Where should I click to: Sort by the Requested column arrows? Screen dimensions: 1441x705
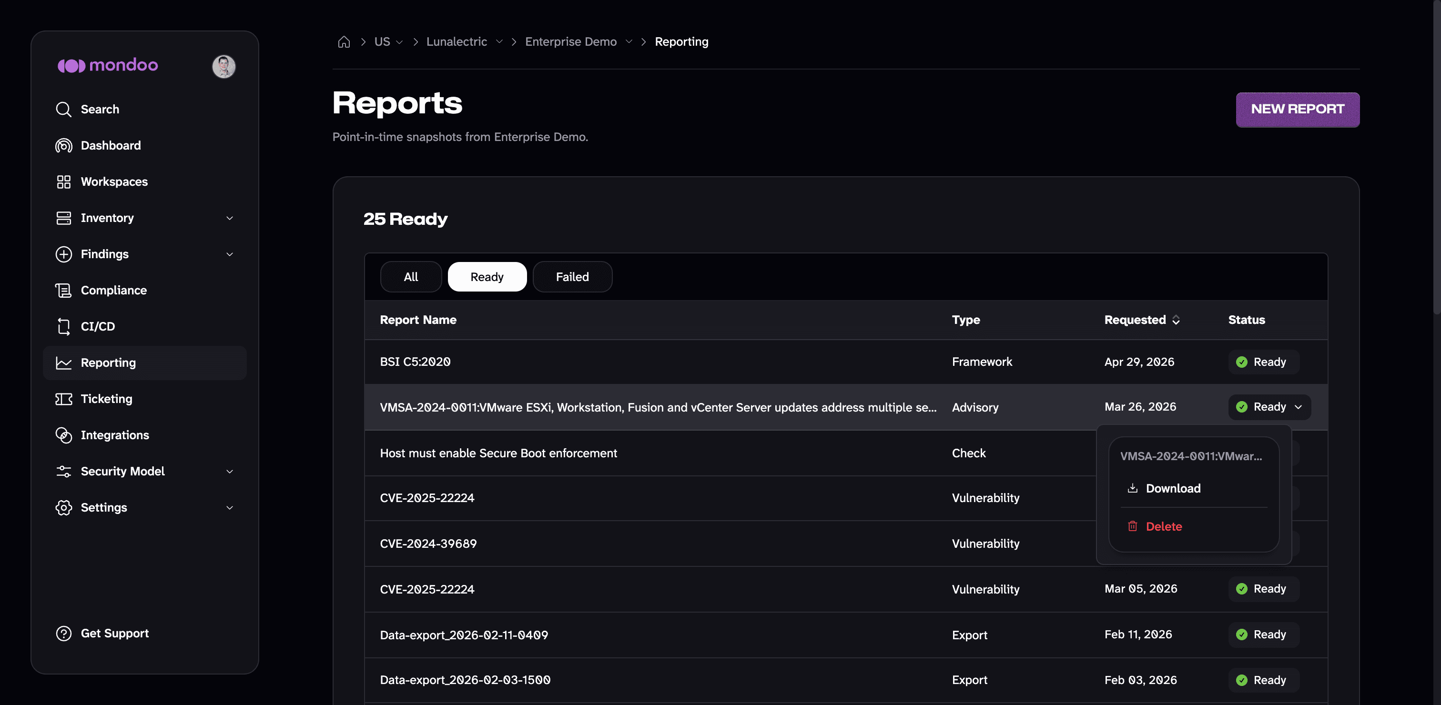(x=1176, y=320)
